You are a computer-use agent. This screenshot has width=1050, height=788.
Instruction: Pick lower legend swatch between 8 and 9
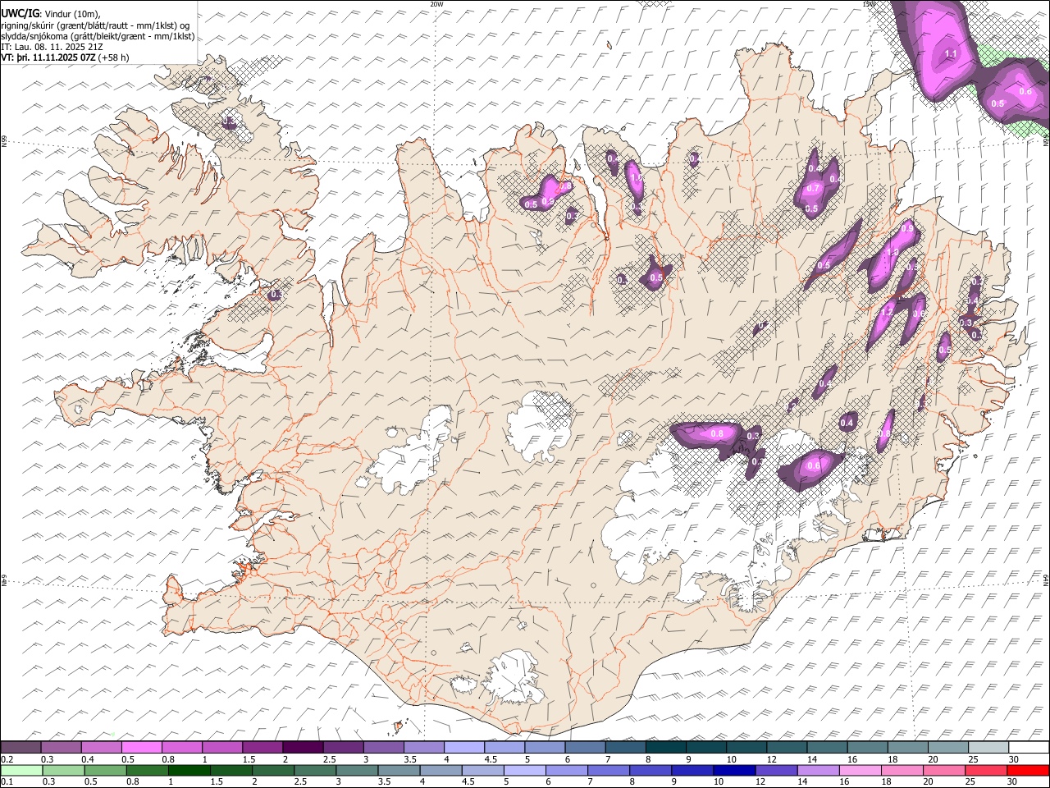coord(650,770)
